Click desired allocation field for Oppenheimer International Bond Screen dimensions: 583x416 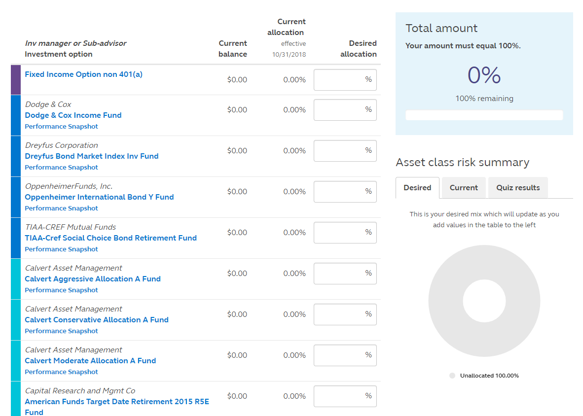click(x=345, y=192)
